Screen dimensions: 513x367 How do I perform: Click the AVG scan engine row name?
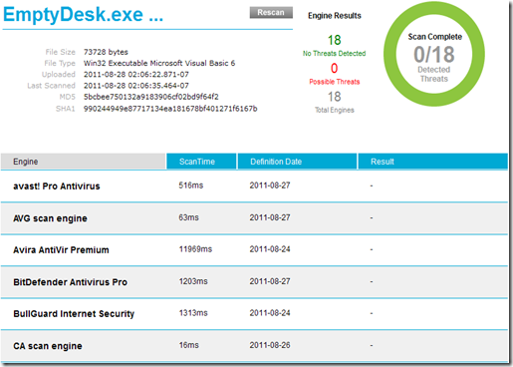pos(50,218)
